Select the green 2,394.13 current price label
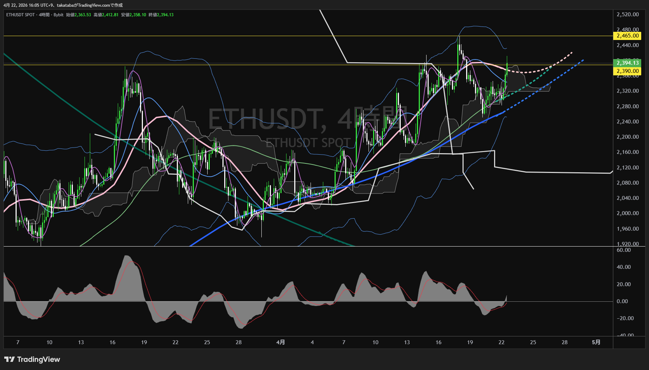The height and width of the screenshot is (370, 649). [x=627, y=63]
